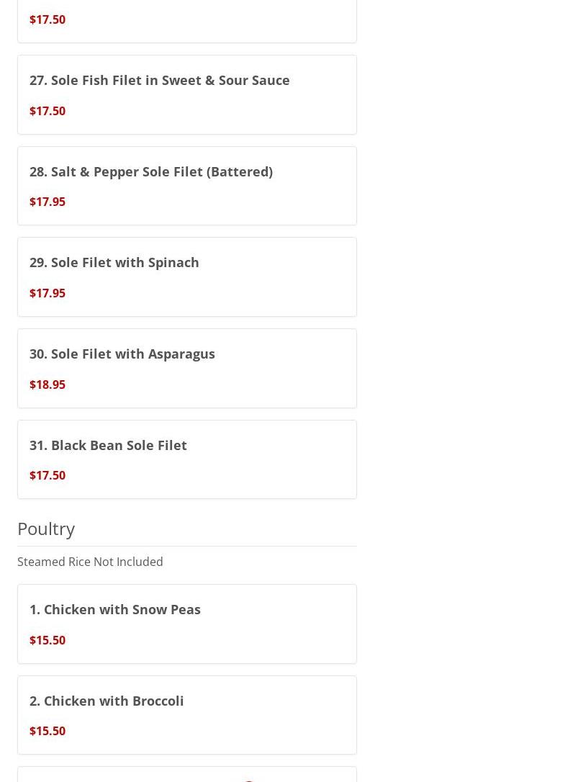Open the Sole Filet with Spinach item

[x=114, y=262]
